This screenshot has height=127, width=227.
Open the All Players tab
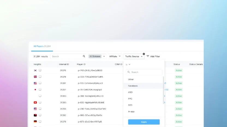[42, 46]
